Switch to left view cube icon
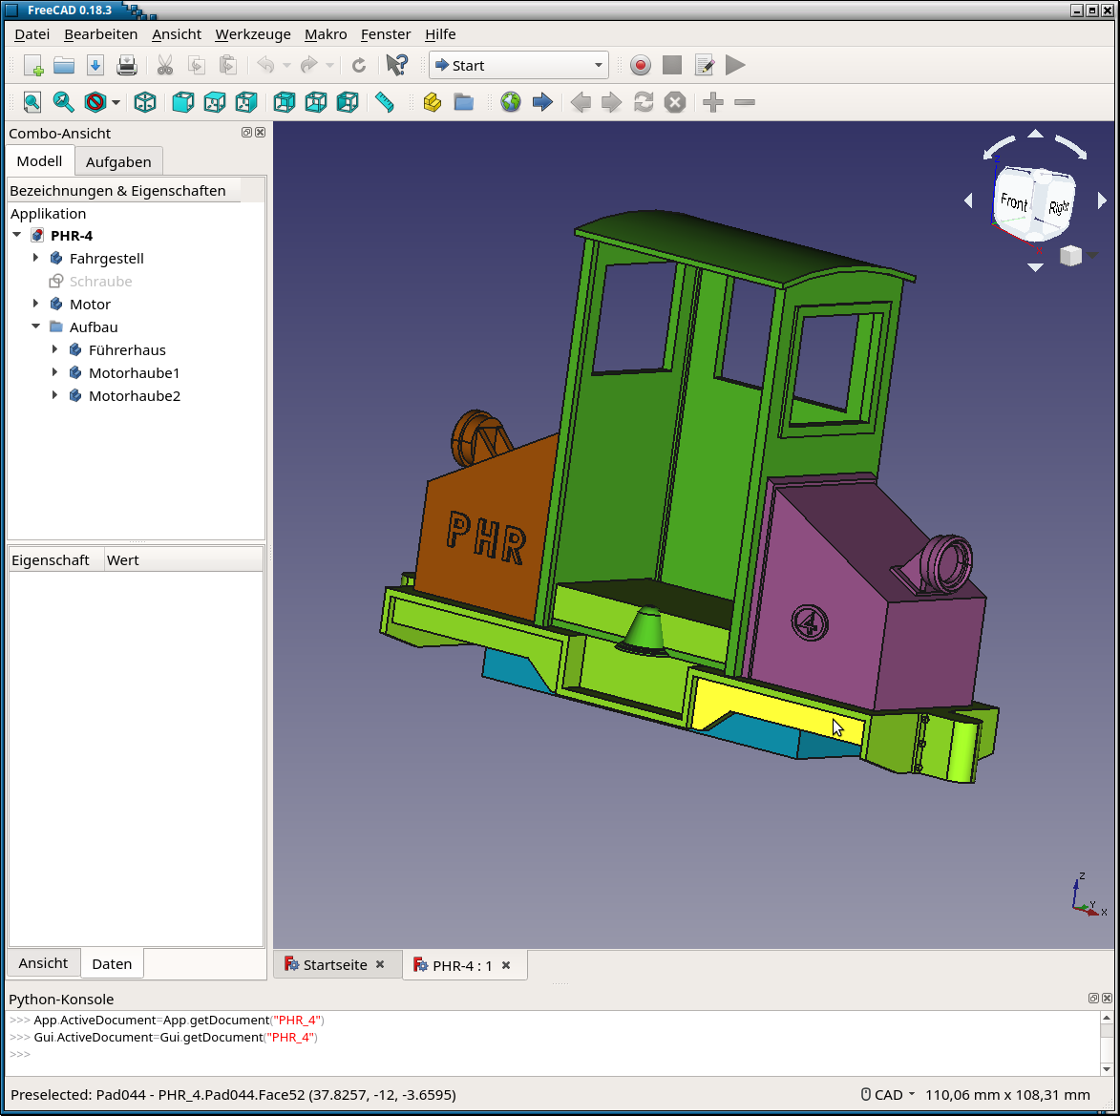This screenshot has width=1120, height=1116. [348, 102]
